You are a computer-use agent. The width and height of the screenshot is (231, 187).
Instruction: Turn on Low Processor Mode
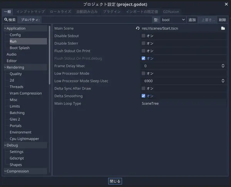click(143, 73)
